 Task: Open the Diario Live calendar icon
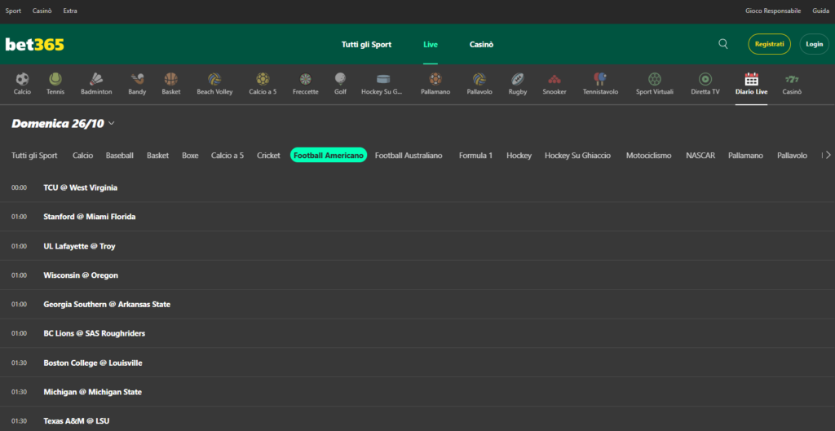click(x=751, y=80)
